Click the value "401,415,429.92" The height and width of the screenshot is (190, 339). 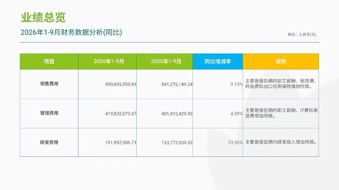177,114
